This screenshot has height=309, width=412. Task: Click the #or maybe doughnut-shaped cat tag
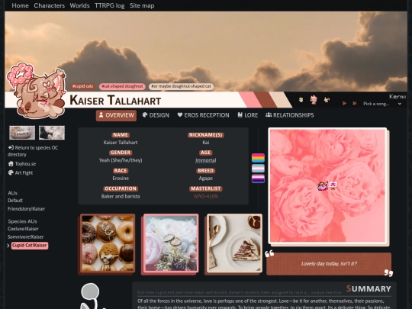click(x=182, y=86)
